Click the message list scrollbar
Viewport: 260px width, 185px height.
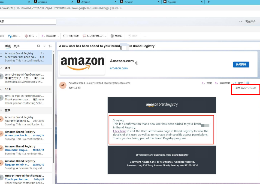[53, 108]
